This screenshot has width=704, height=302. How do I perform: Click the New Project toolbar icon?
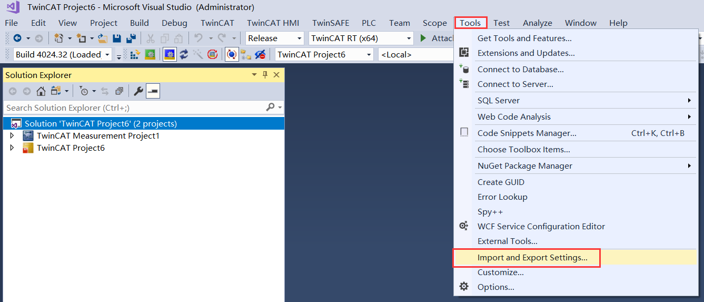59,38
